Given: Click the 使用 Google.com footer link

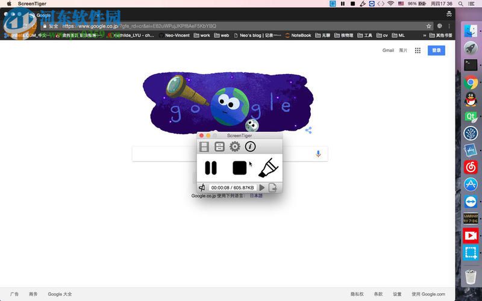Looking at the screenshot, I should [x=428, y=294].
